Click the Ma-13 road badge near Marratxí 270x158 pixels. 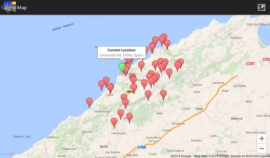click(142, 147)
